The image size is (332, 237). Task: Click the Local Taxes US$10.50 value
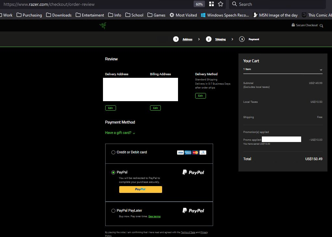coord(316,102)
